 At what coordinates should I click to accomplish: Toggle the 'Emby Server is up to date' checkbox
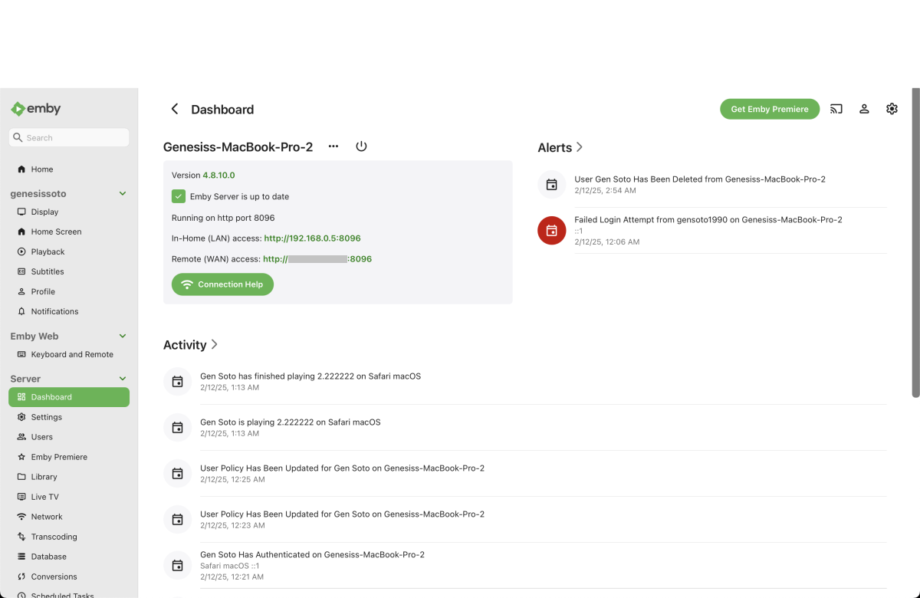(179, 196)
